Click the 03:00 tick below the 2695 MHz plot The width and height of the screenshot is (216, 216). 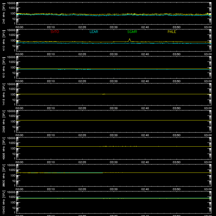coord(208,135)
